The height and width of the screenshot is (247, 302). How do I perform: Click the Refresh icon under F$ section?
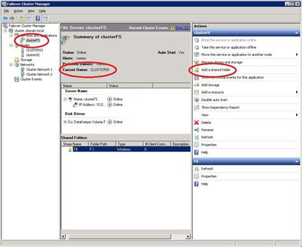(197, 169)
